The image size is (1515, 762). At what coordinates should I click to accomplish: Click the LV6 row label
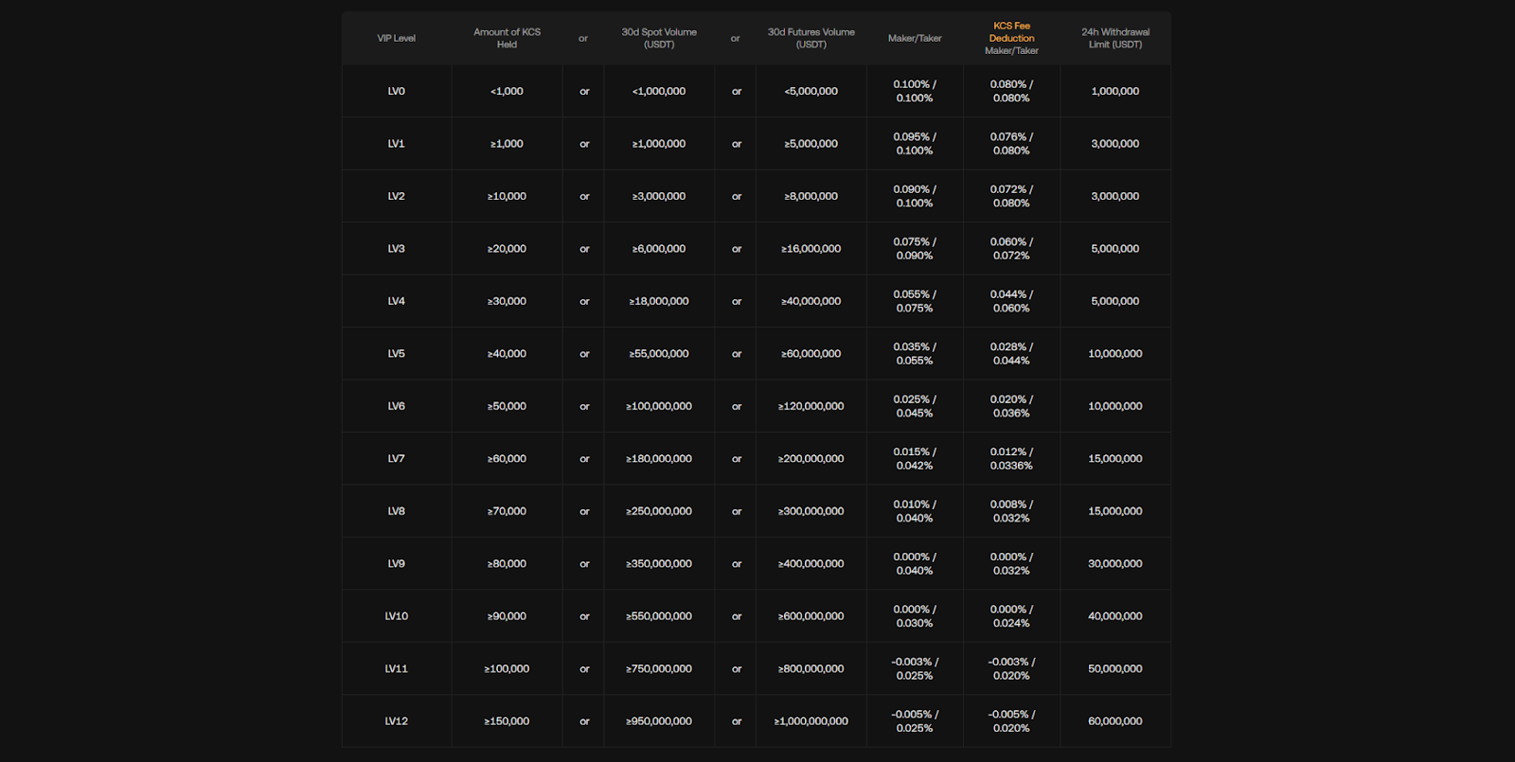(x=396, y=407)
